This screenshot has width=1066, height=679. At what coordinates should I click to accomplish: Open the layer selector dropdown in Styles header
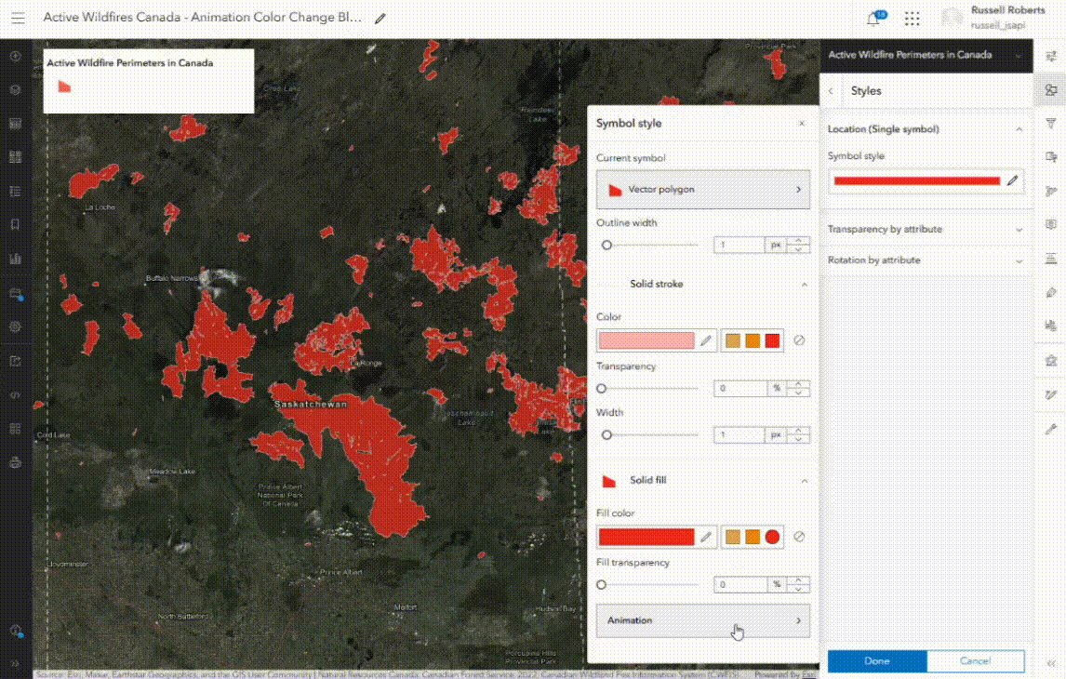coord(1019,56)
